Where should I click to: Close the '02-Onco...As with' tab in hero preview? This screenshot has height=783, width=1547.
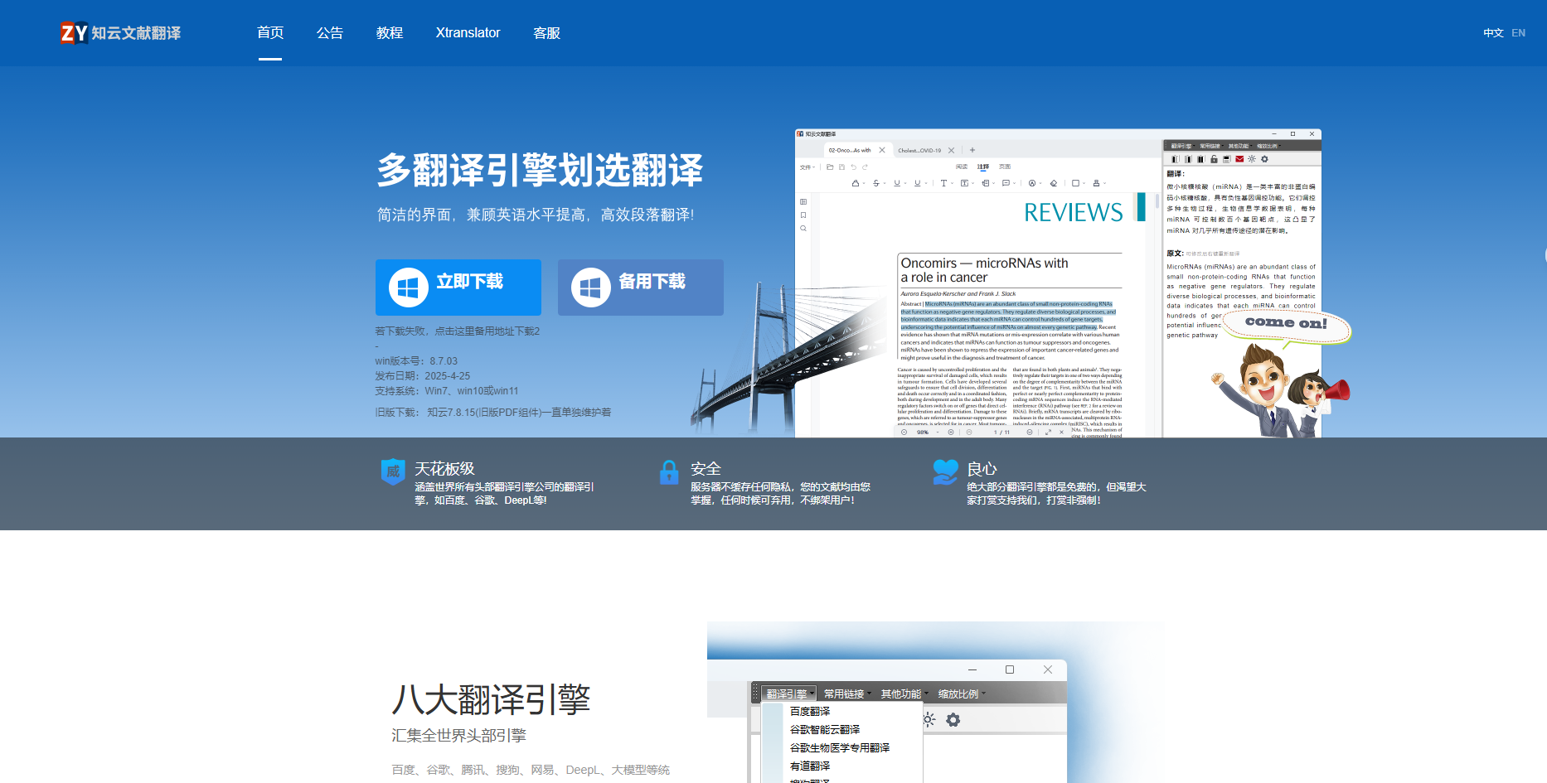[x=882, y=150]
